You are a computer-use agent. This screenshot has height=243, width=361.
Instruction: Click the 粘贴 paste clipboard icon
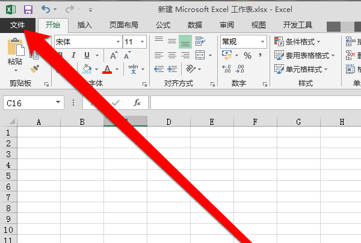[16, 47]
